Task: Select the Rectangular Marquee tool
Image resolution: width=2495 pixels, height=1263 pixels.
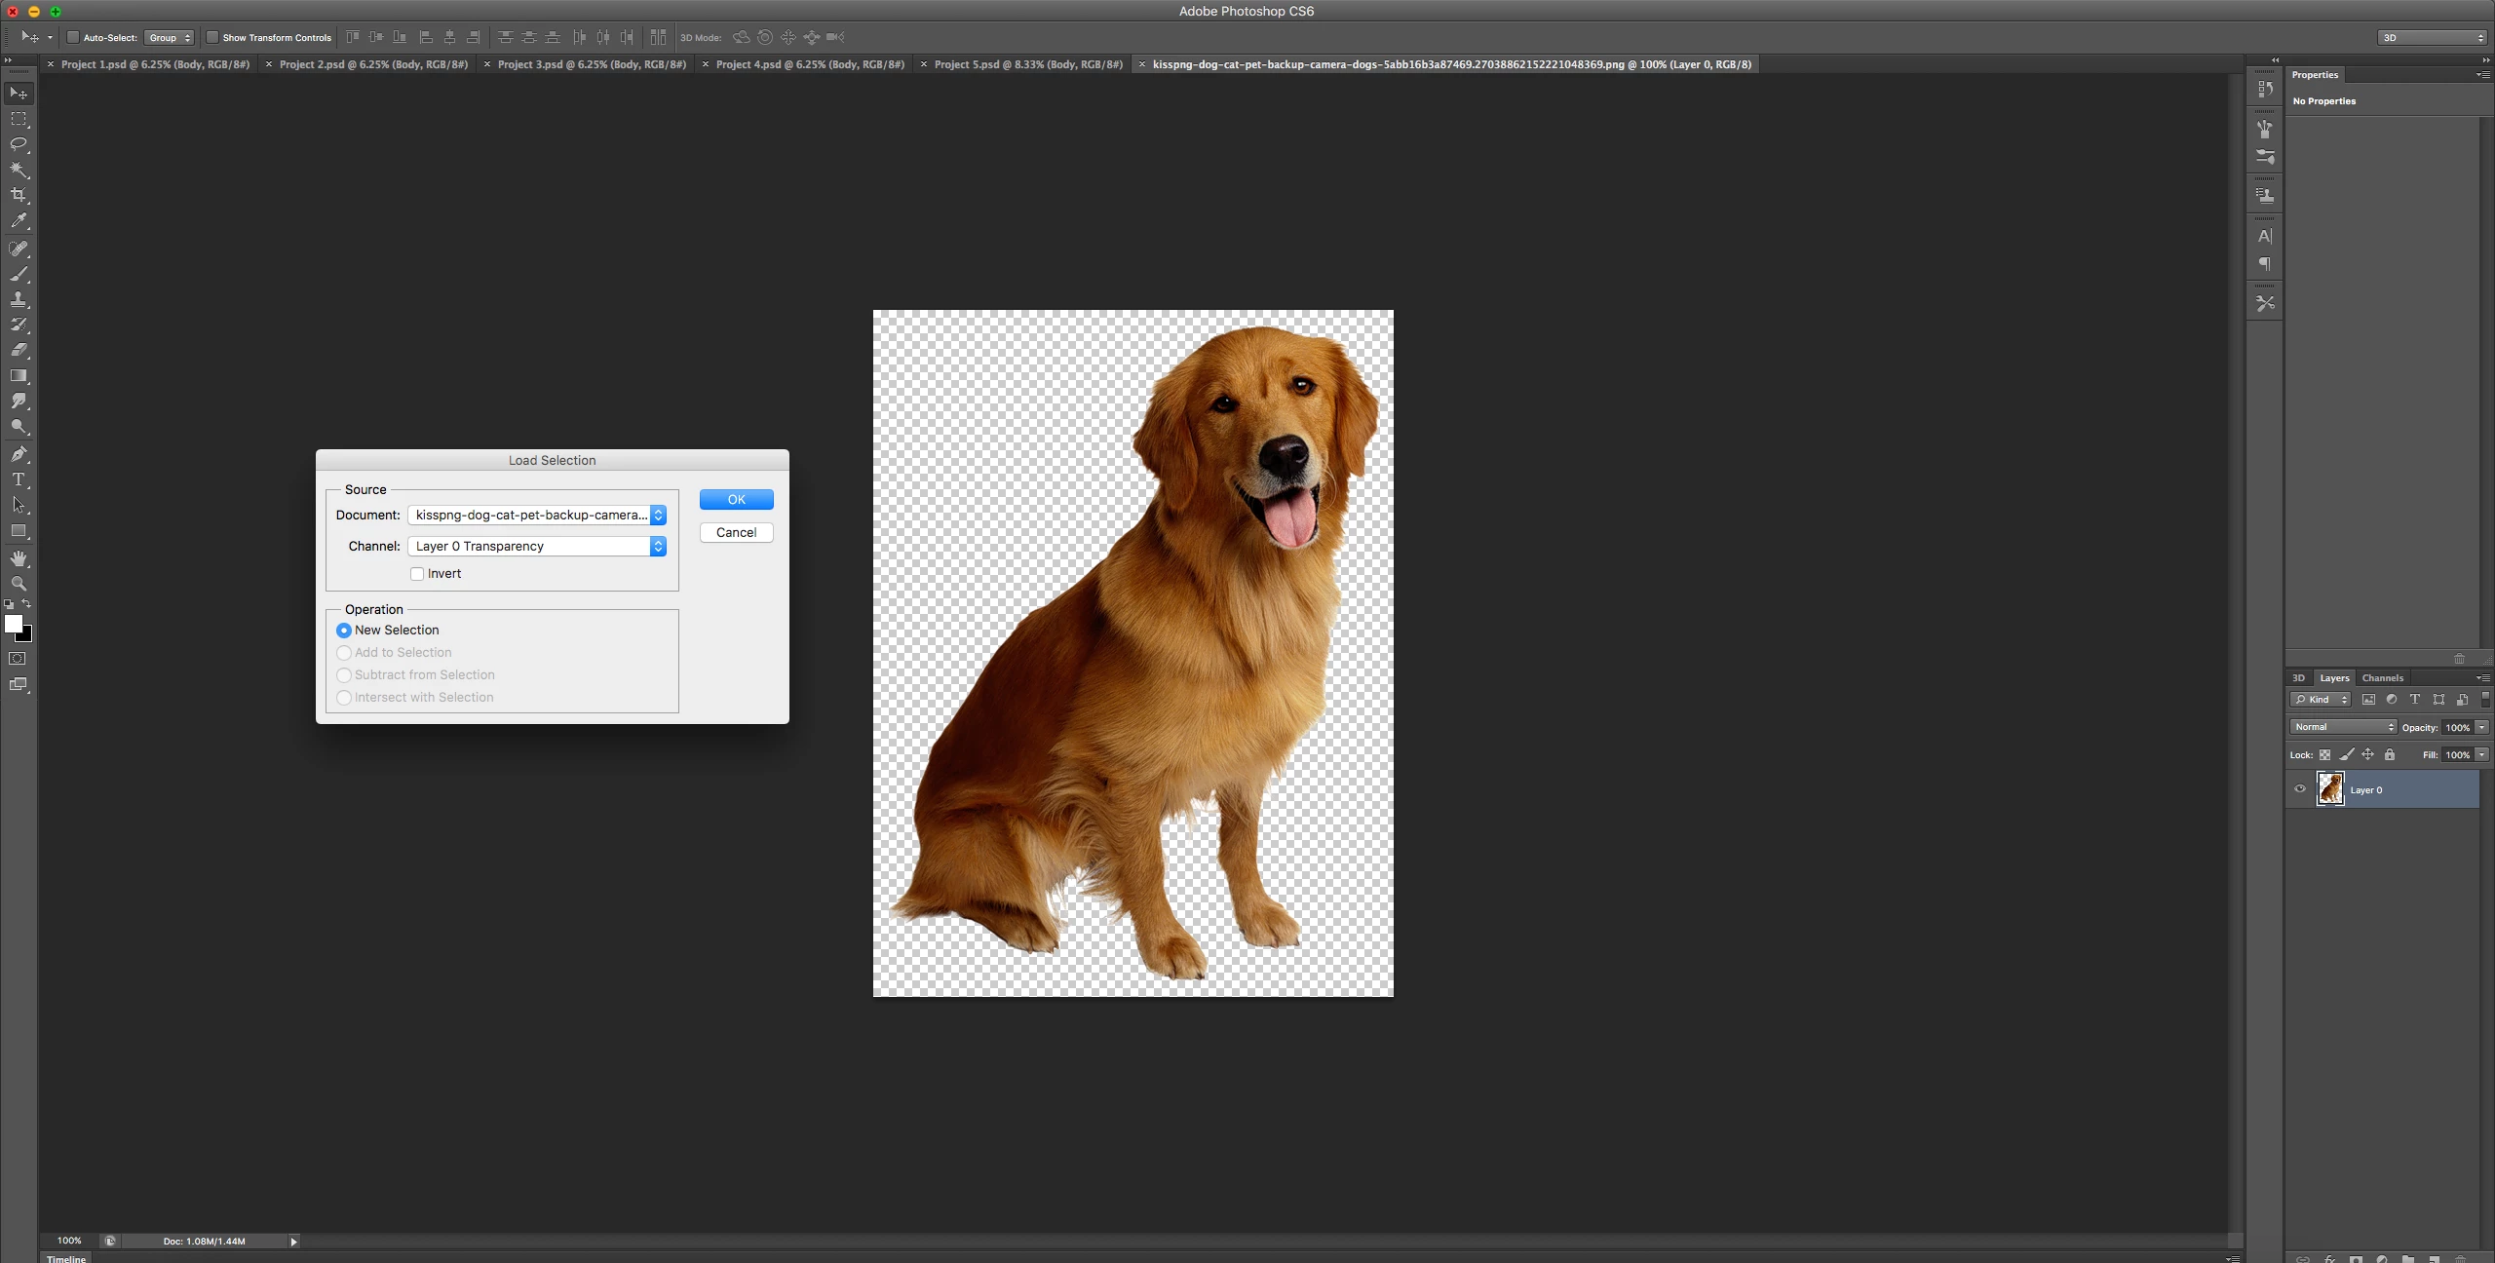Action: 19,119
